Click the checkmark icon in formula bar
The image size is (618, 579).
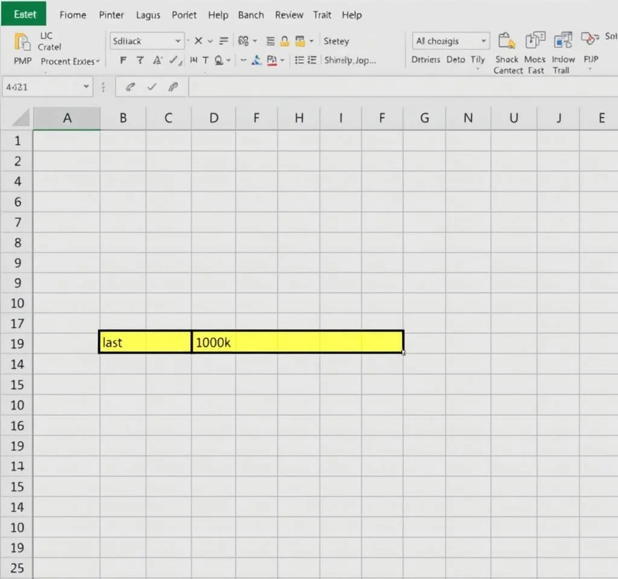151,87
